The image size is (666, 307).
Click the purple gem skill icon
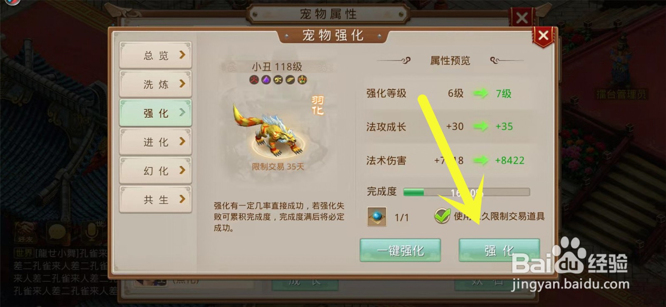coord(266,79)
